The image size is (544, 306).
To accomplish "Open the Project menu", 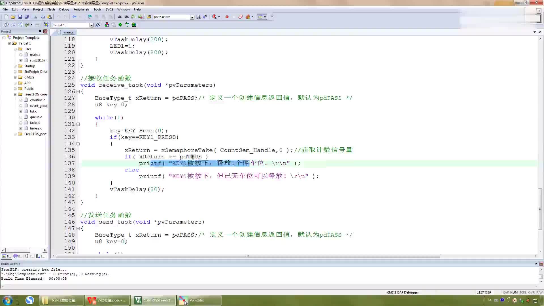I will click(38, 9).
